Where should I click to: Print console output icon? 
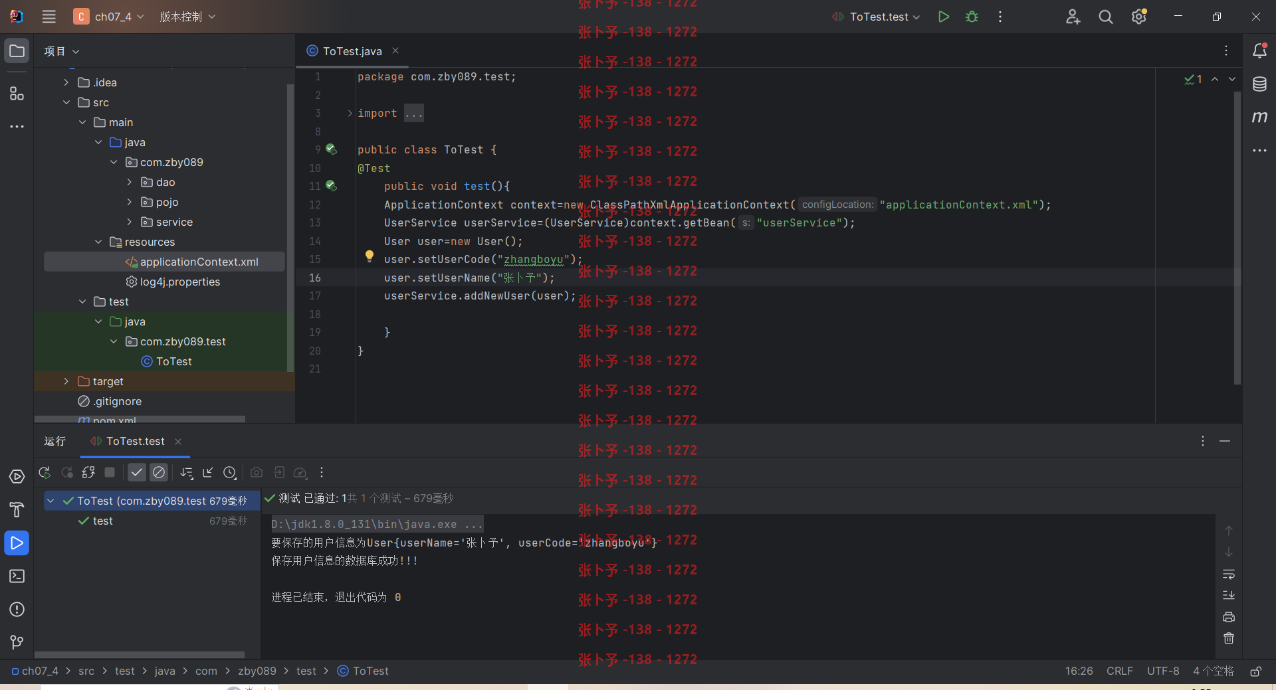(x=1229, y=617)
